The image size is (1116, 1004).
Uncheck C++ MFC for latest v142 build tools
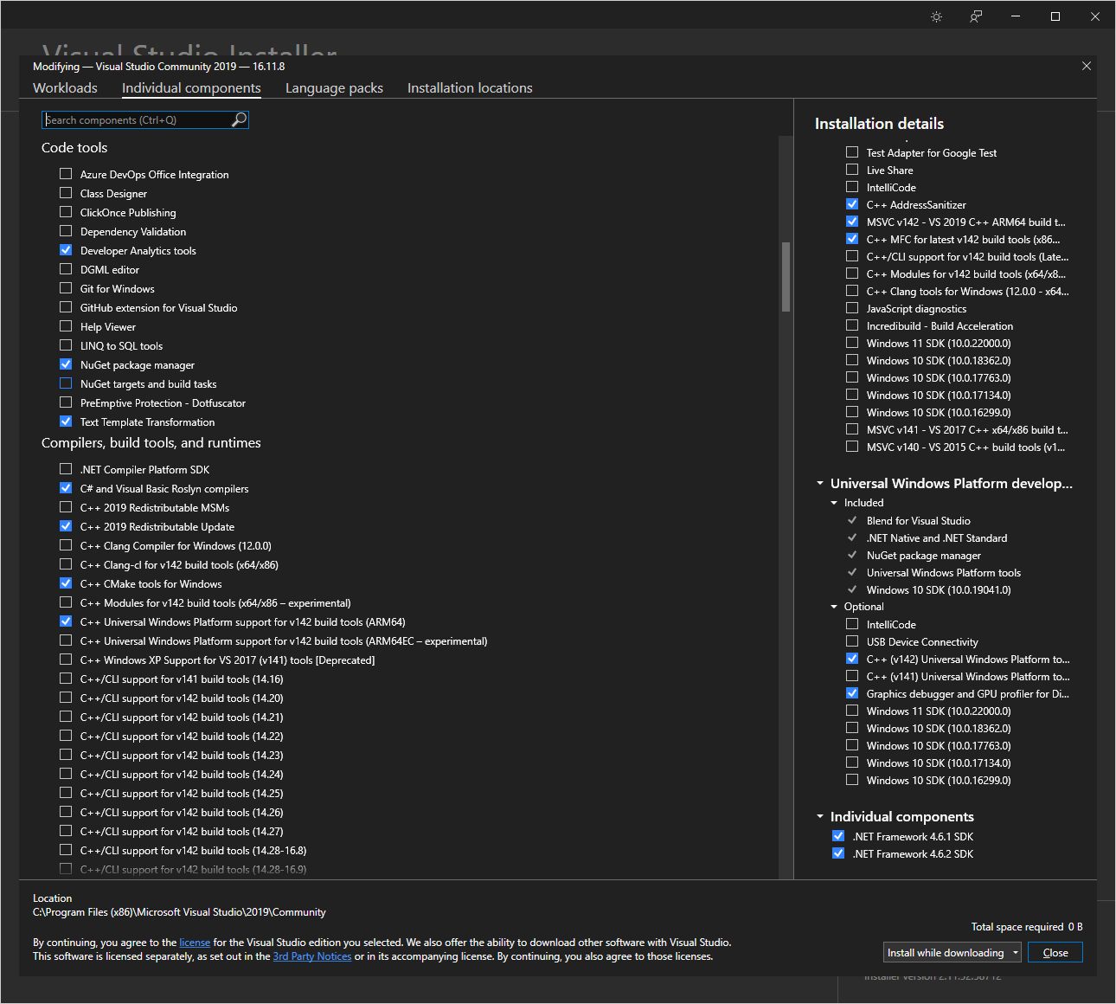tap(852, 239)
